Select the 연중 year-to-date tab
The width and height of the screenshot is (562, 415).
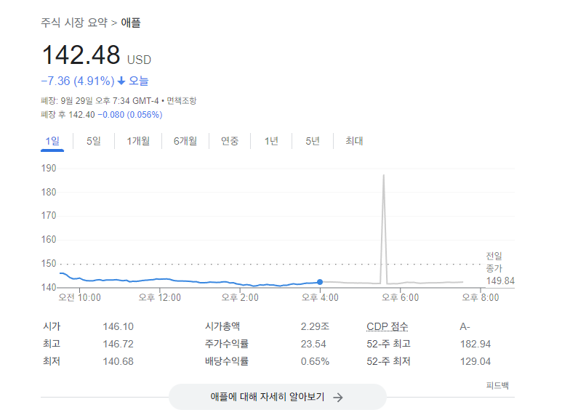click(230, 141)
